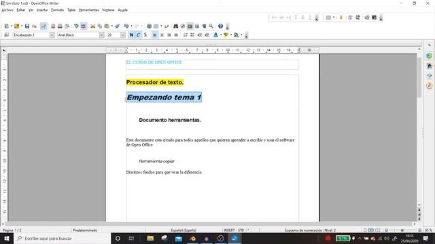
Task: Toggle Align Right button
Action: tap(169, 35)
